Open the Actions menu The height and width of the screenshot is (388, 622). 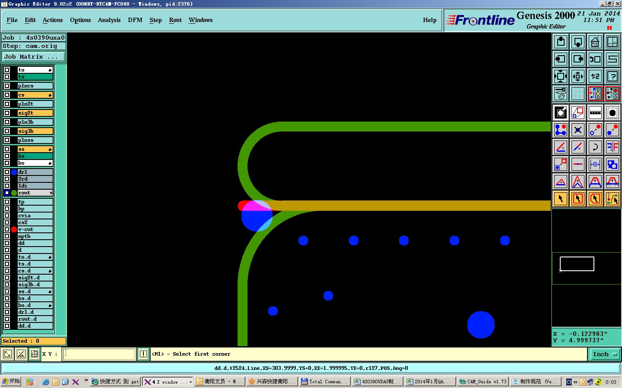(x=53, y=20)
